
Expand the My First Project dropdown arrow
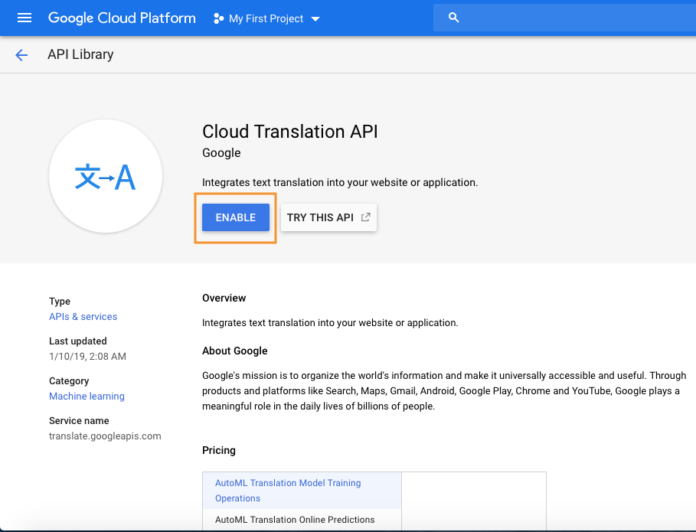point(315,19)
